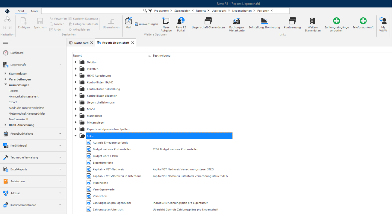Image resolution: width=392 pixels, height=214 pixels.
Task: Switch to the Start ribbon tab
Action: tap(21, 11)
